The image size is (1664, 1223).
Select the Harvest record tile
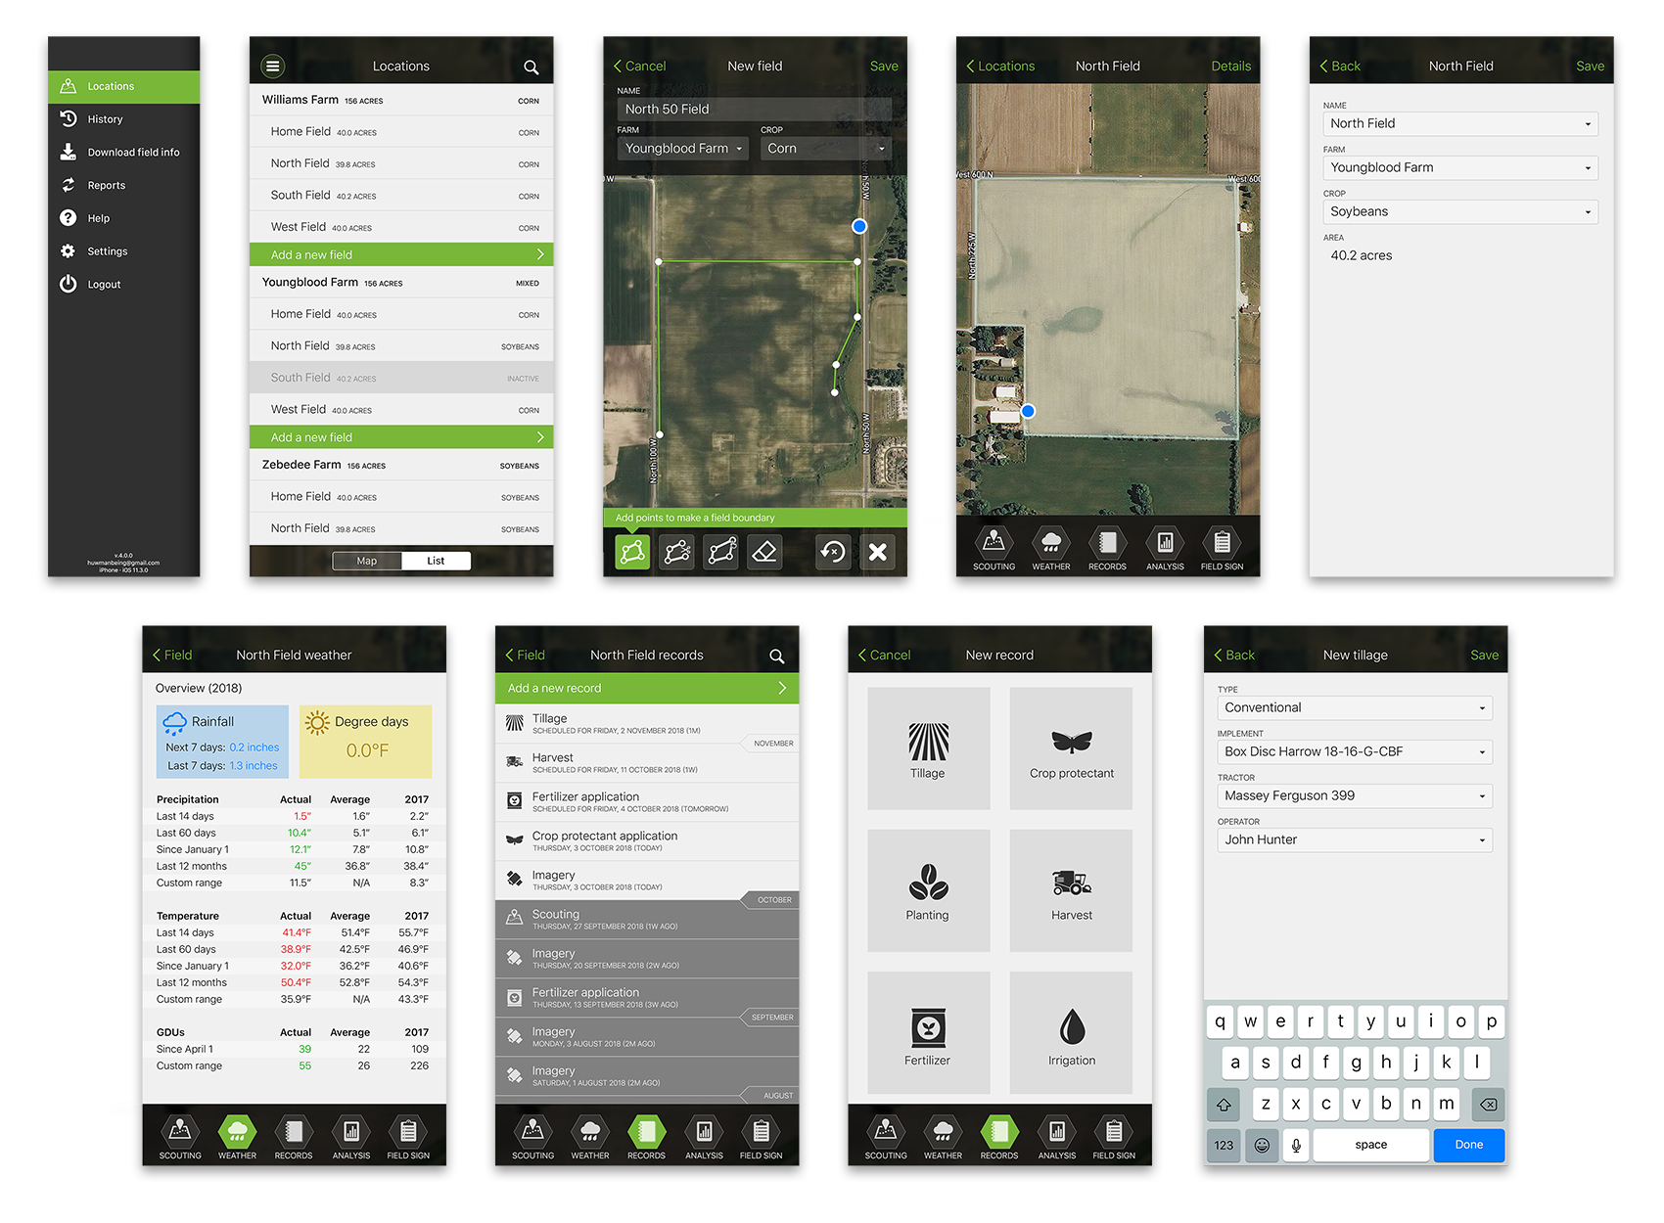(x=1071, y=891)
